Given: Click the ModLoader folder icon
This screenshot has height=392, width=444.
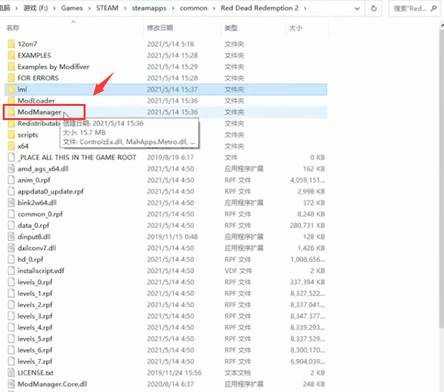Looking at the screenshot, I should 11,101.
